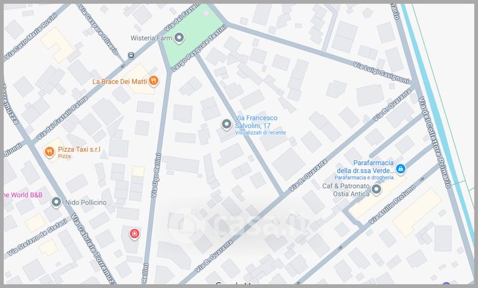Viewport: 478px width, 288px height.
Task: Click the red medical cross marker
Action: pos(134,232)
